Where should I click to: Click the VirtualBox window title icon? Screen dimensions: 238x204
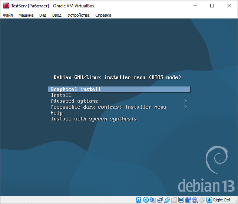tap(6, 6)
